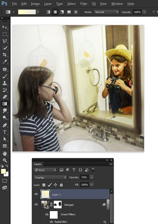Hide Layer 1 visibility

(36, 194)
